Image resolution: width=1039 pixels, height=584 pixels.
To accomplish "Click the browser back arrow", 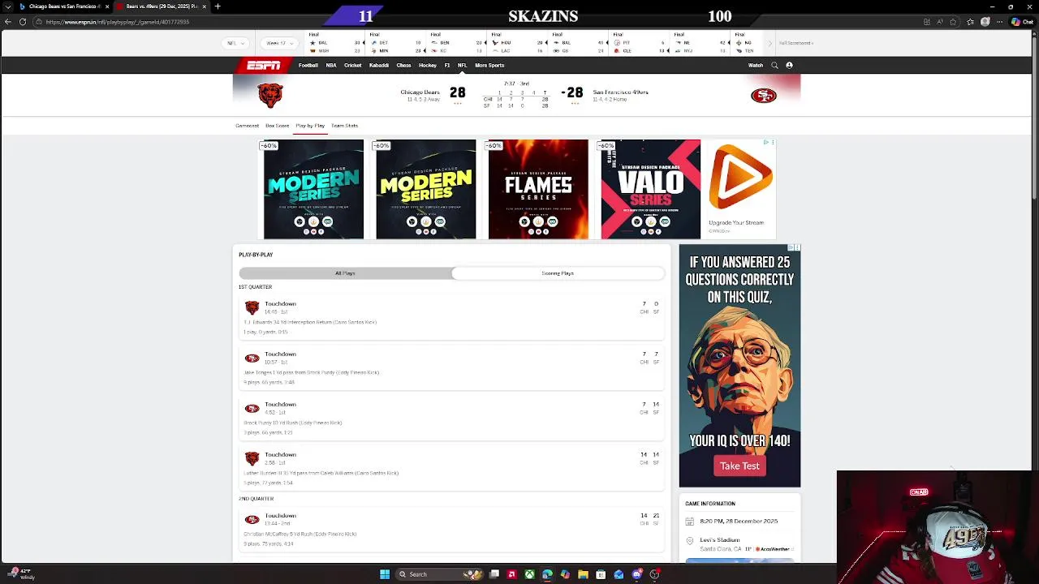I will 8,22.
